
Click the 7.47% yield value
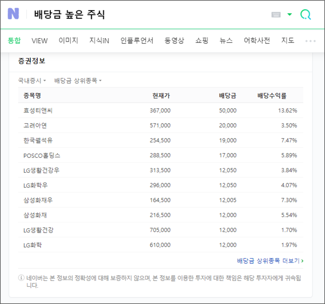click(289, 140)
